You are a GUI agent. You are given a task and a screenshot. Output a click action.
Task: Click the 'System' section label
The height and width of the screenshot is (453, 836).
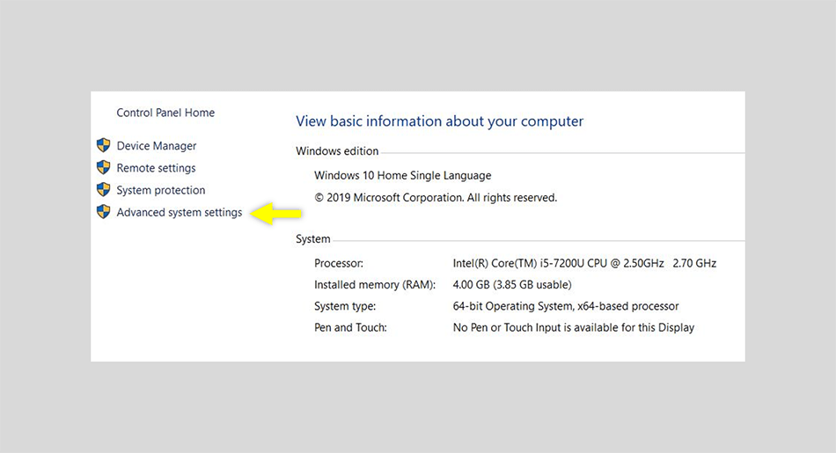click(x=313, y=239)
